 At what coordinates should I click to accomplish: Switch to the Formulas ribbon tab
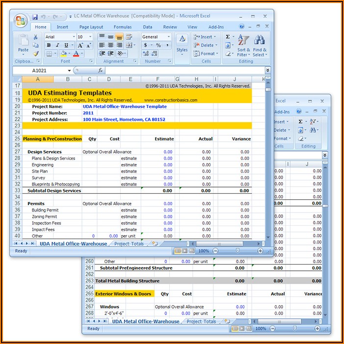coord(122,27)
